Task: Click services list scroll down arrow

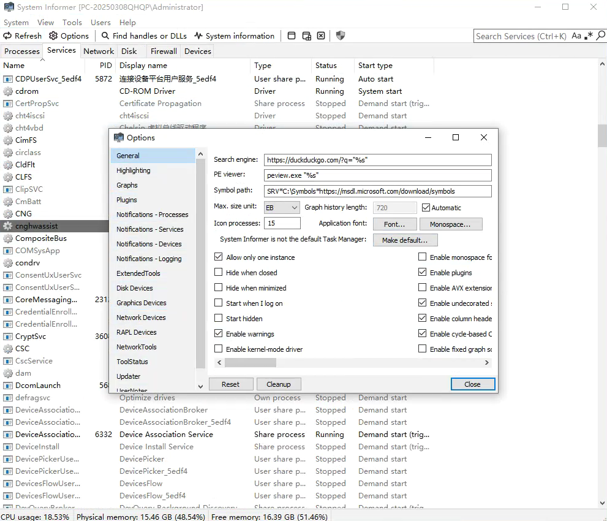Action: pyautogui.click(x=602, y=503)
